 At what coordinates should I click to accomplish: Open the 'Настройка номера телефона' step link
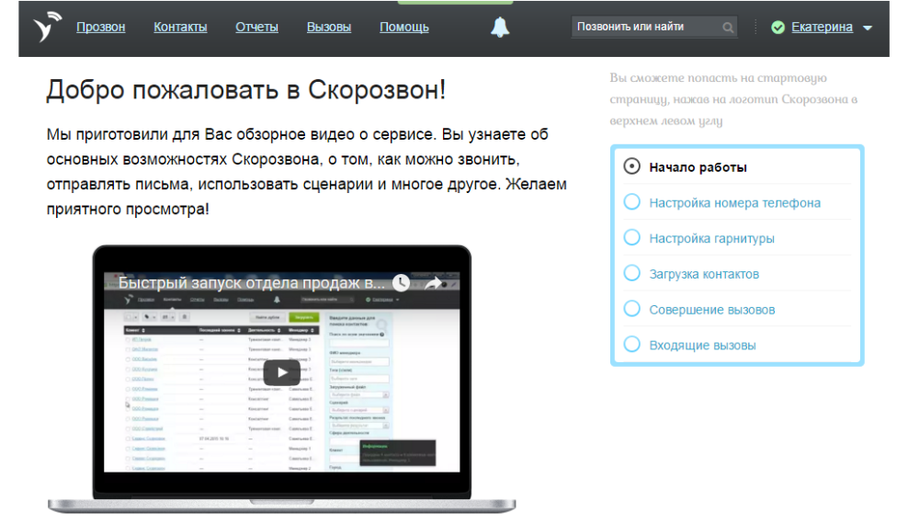click(734, 203)
